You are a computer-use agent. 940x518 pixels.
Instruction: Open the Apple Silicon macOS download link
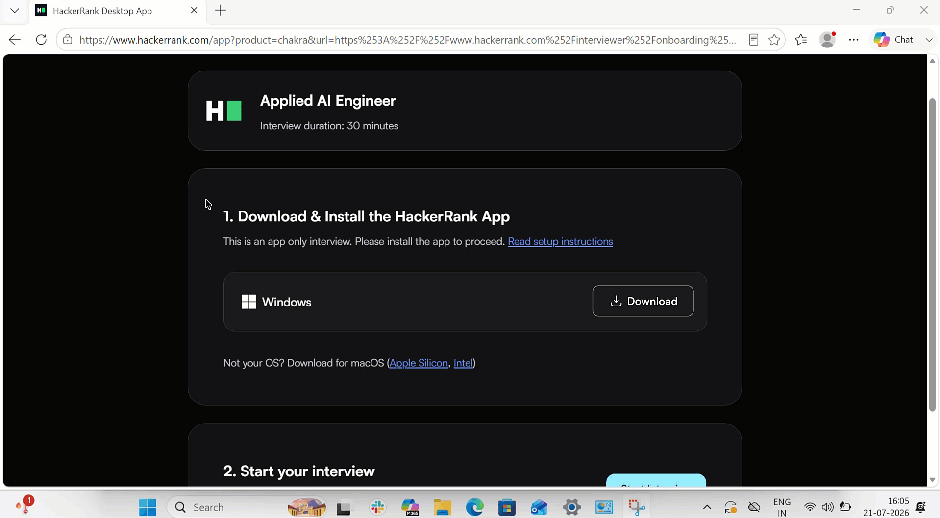click(419, 363)
